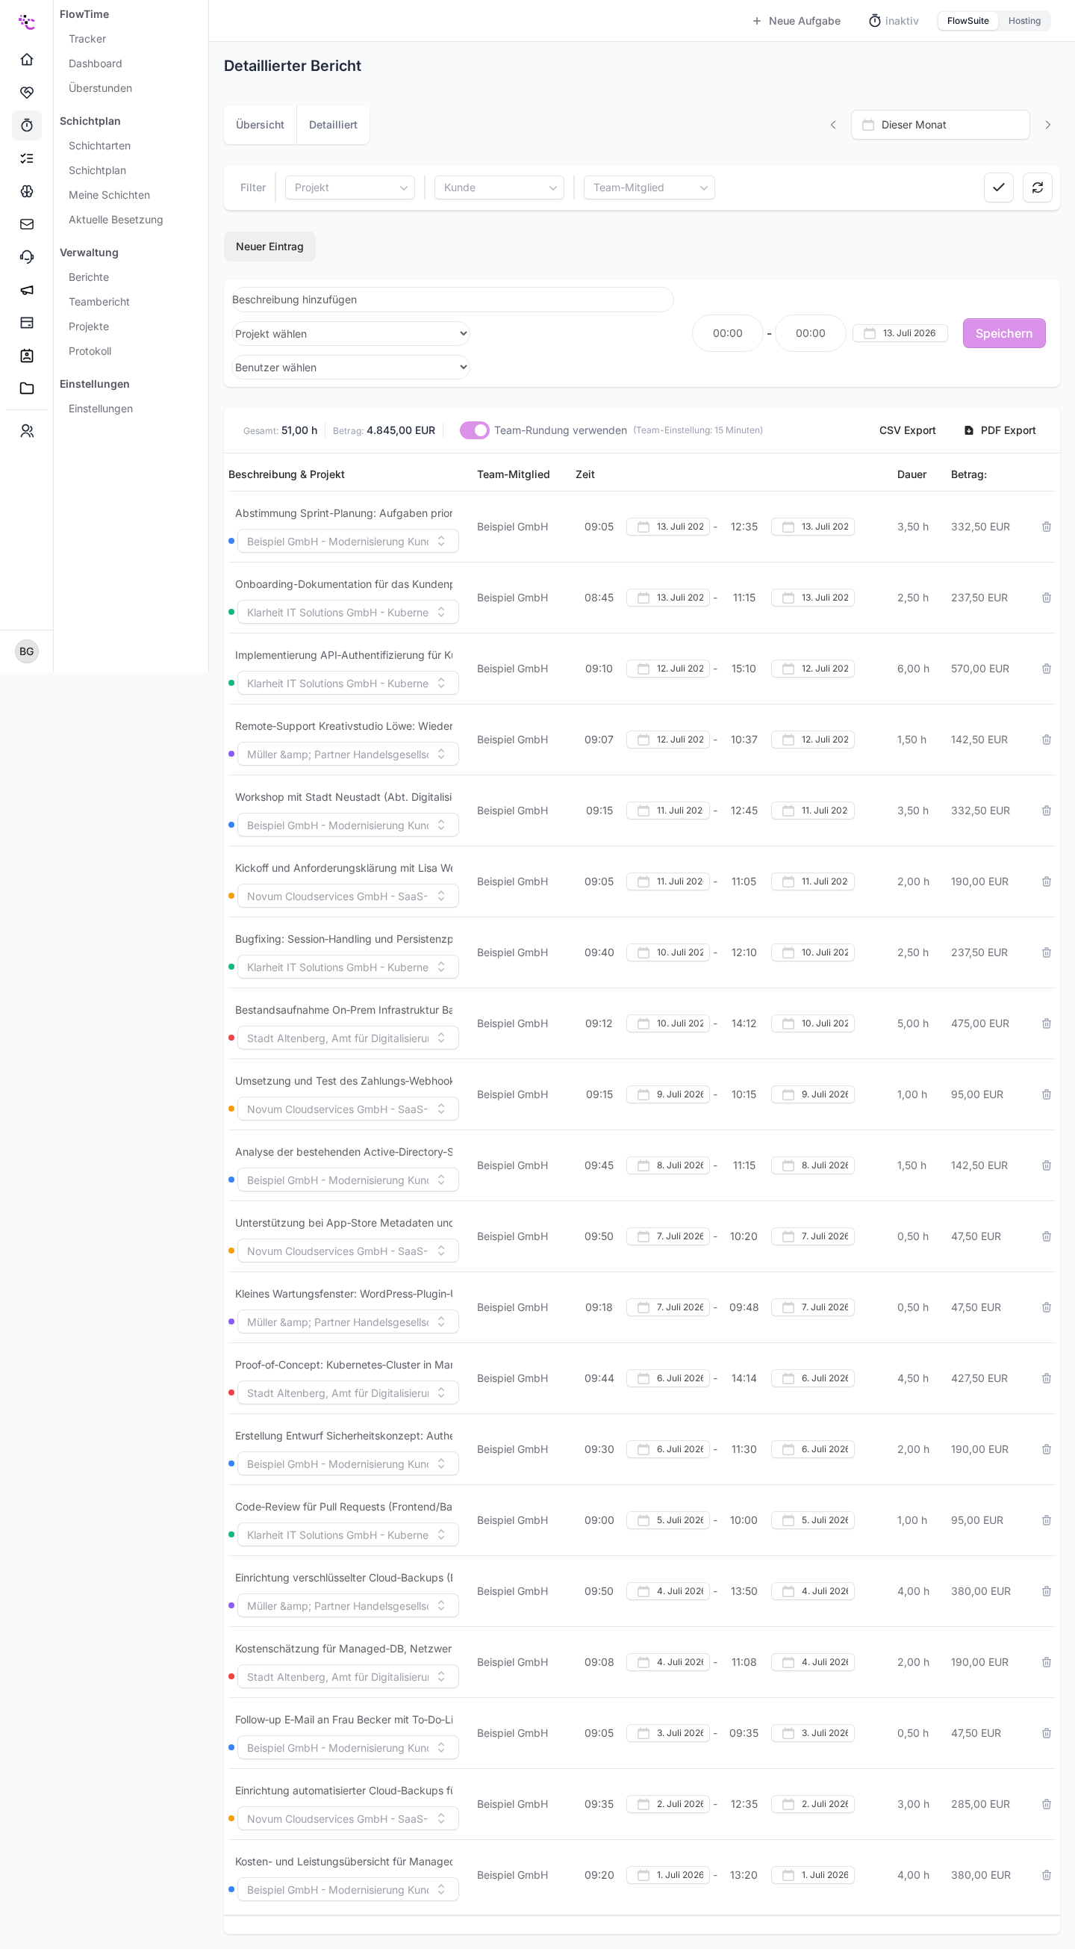1075x1949 pixels.
Task: Open Dashboard menu item
Action: (96, 63)
